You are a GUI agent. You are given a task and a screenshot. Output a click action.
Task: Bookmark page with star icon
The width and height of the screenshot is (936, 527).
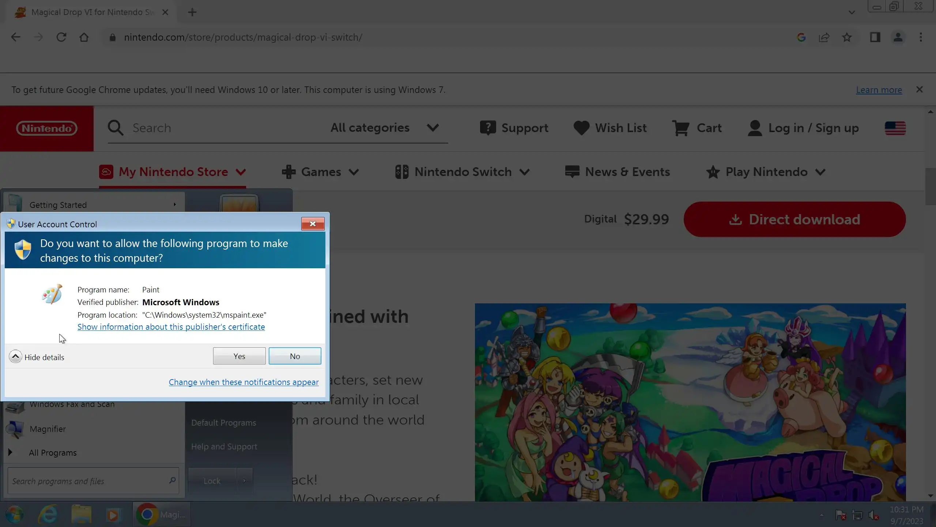tap(847, 37)
